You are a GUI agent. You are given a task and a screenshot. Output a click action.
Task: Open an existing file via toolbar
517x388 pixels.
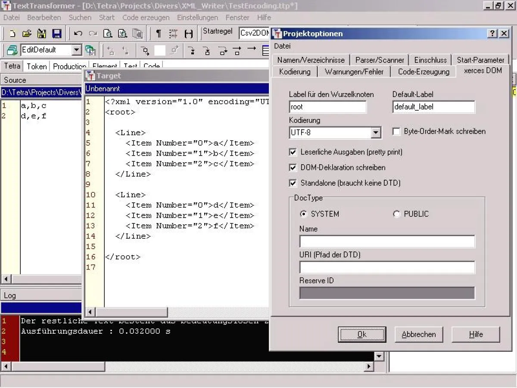click(x=26, y=33)
